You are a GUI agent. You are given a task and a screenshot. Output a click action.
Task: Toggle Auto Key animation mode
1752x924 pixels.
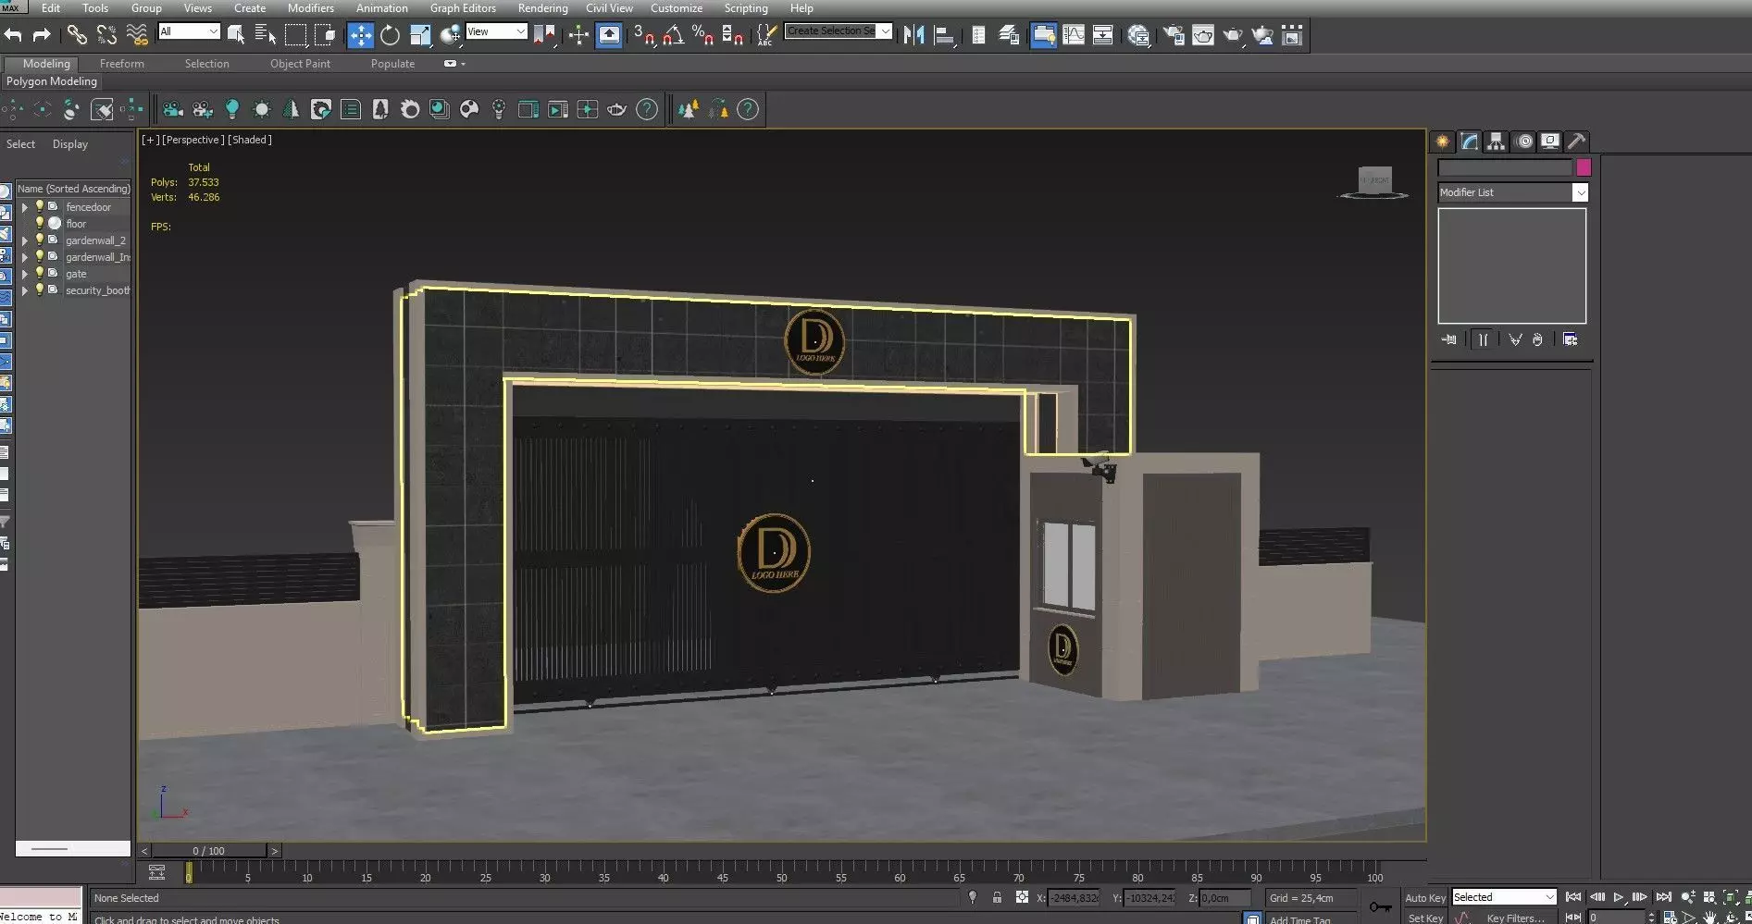click(x=1424, y=898)
